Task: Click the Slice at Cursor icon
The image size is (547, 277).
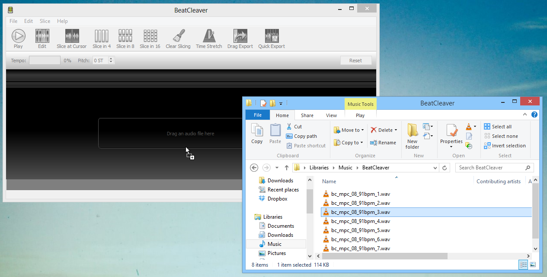Action: point(72,36)
